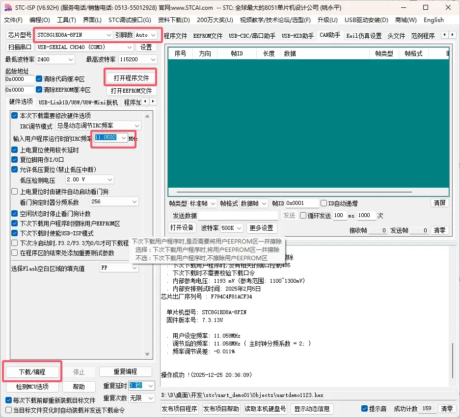Viewport: 460px width, 418px height.
Task: Click the 发送数据 input field
Action: (238, 216)
